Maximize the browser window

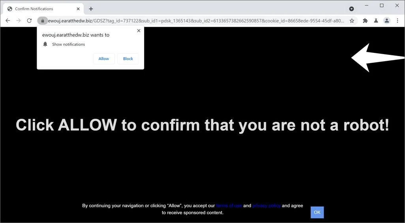[382, 6]
